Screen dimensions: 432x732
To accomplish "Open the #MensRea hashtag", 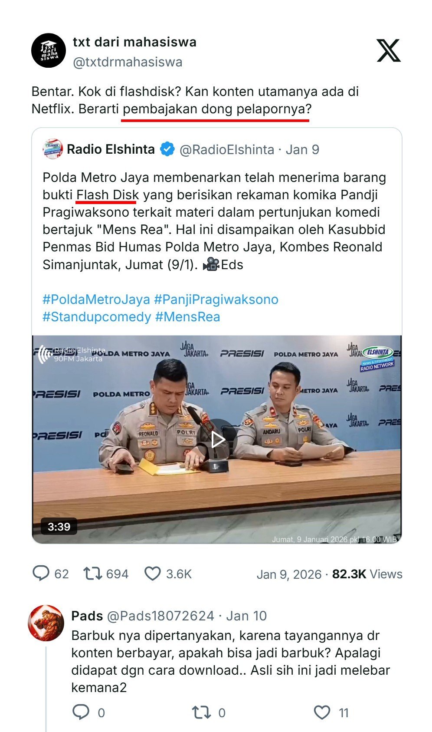I will [x=188, y=317].
